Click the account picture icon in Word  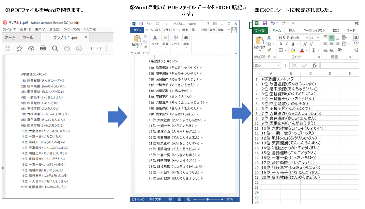[234, 30]
